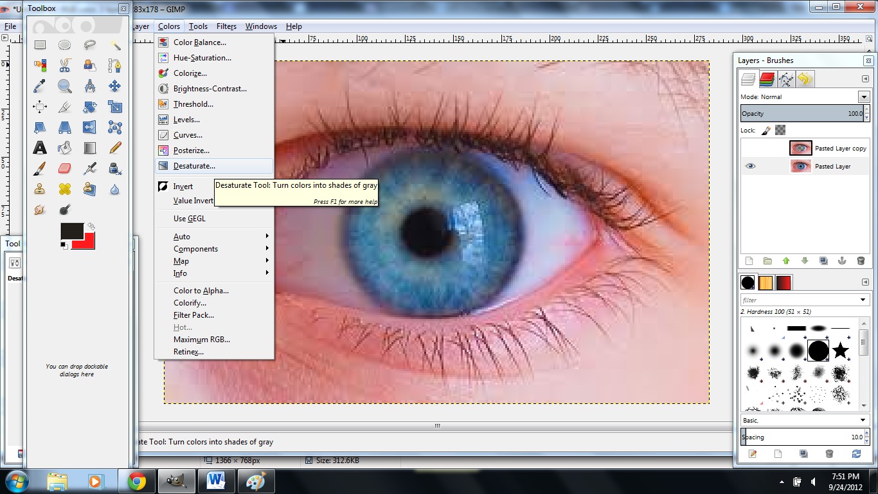
Task: Choose Desaturate from Colors menu
Action: pos(214,166)
